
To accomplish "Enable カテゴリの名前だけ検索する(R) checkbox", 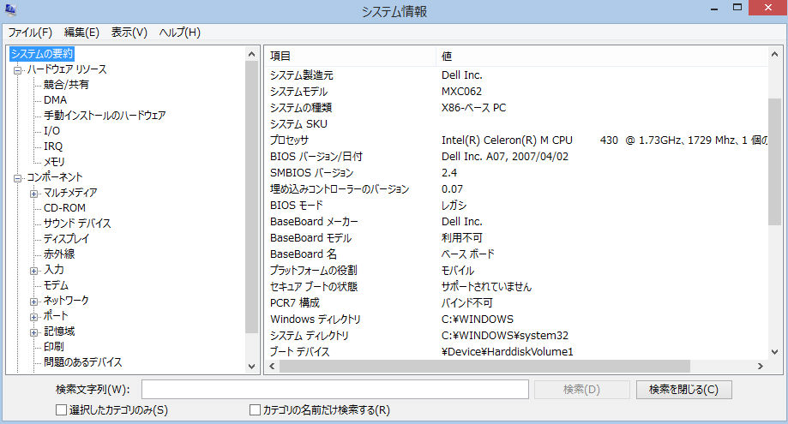I will click(x=255, y=410).
